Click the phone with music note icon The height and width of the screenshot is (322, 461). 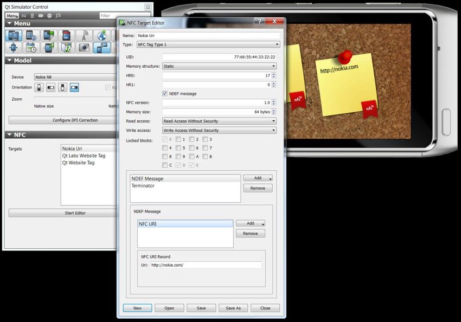(49, 47)
